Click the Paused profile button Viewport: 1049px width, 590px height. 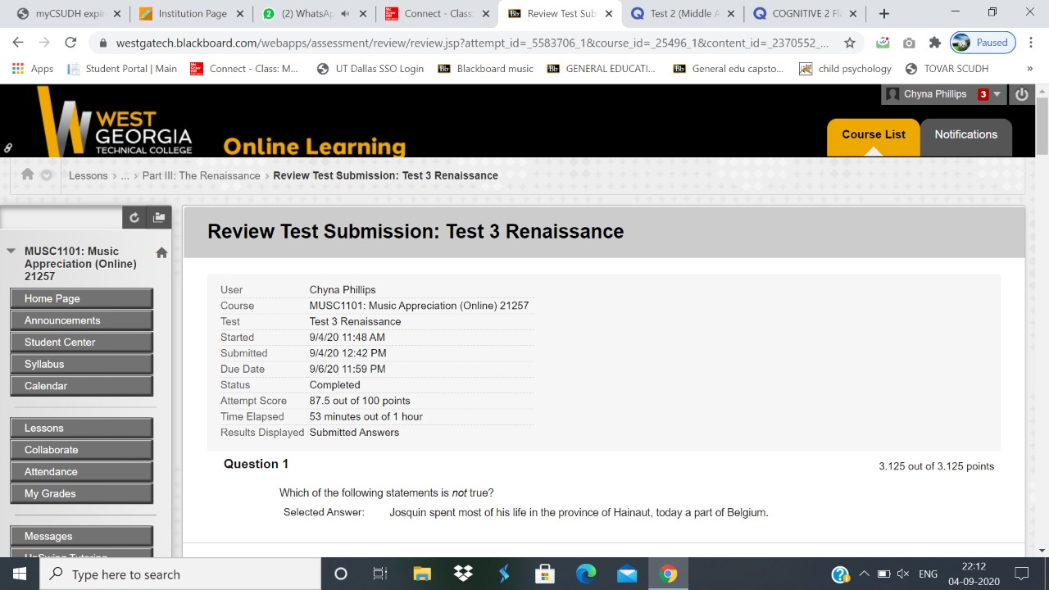982,43
